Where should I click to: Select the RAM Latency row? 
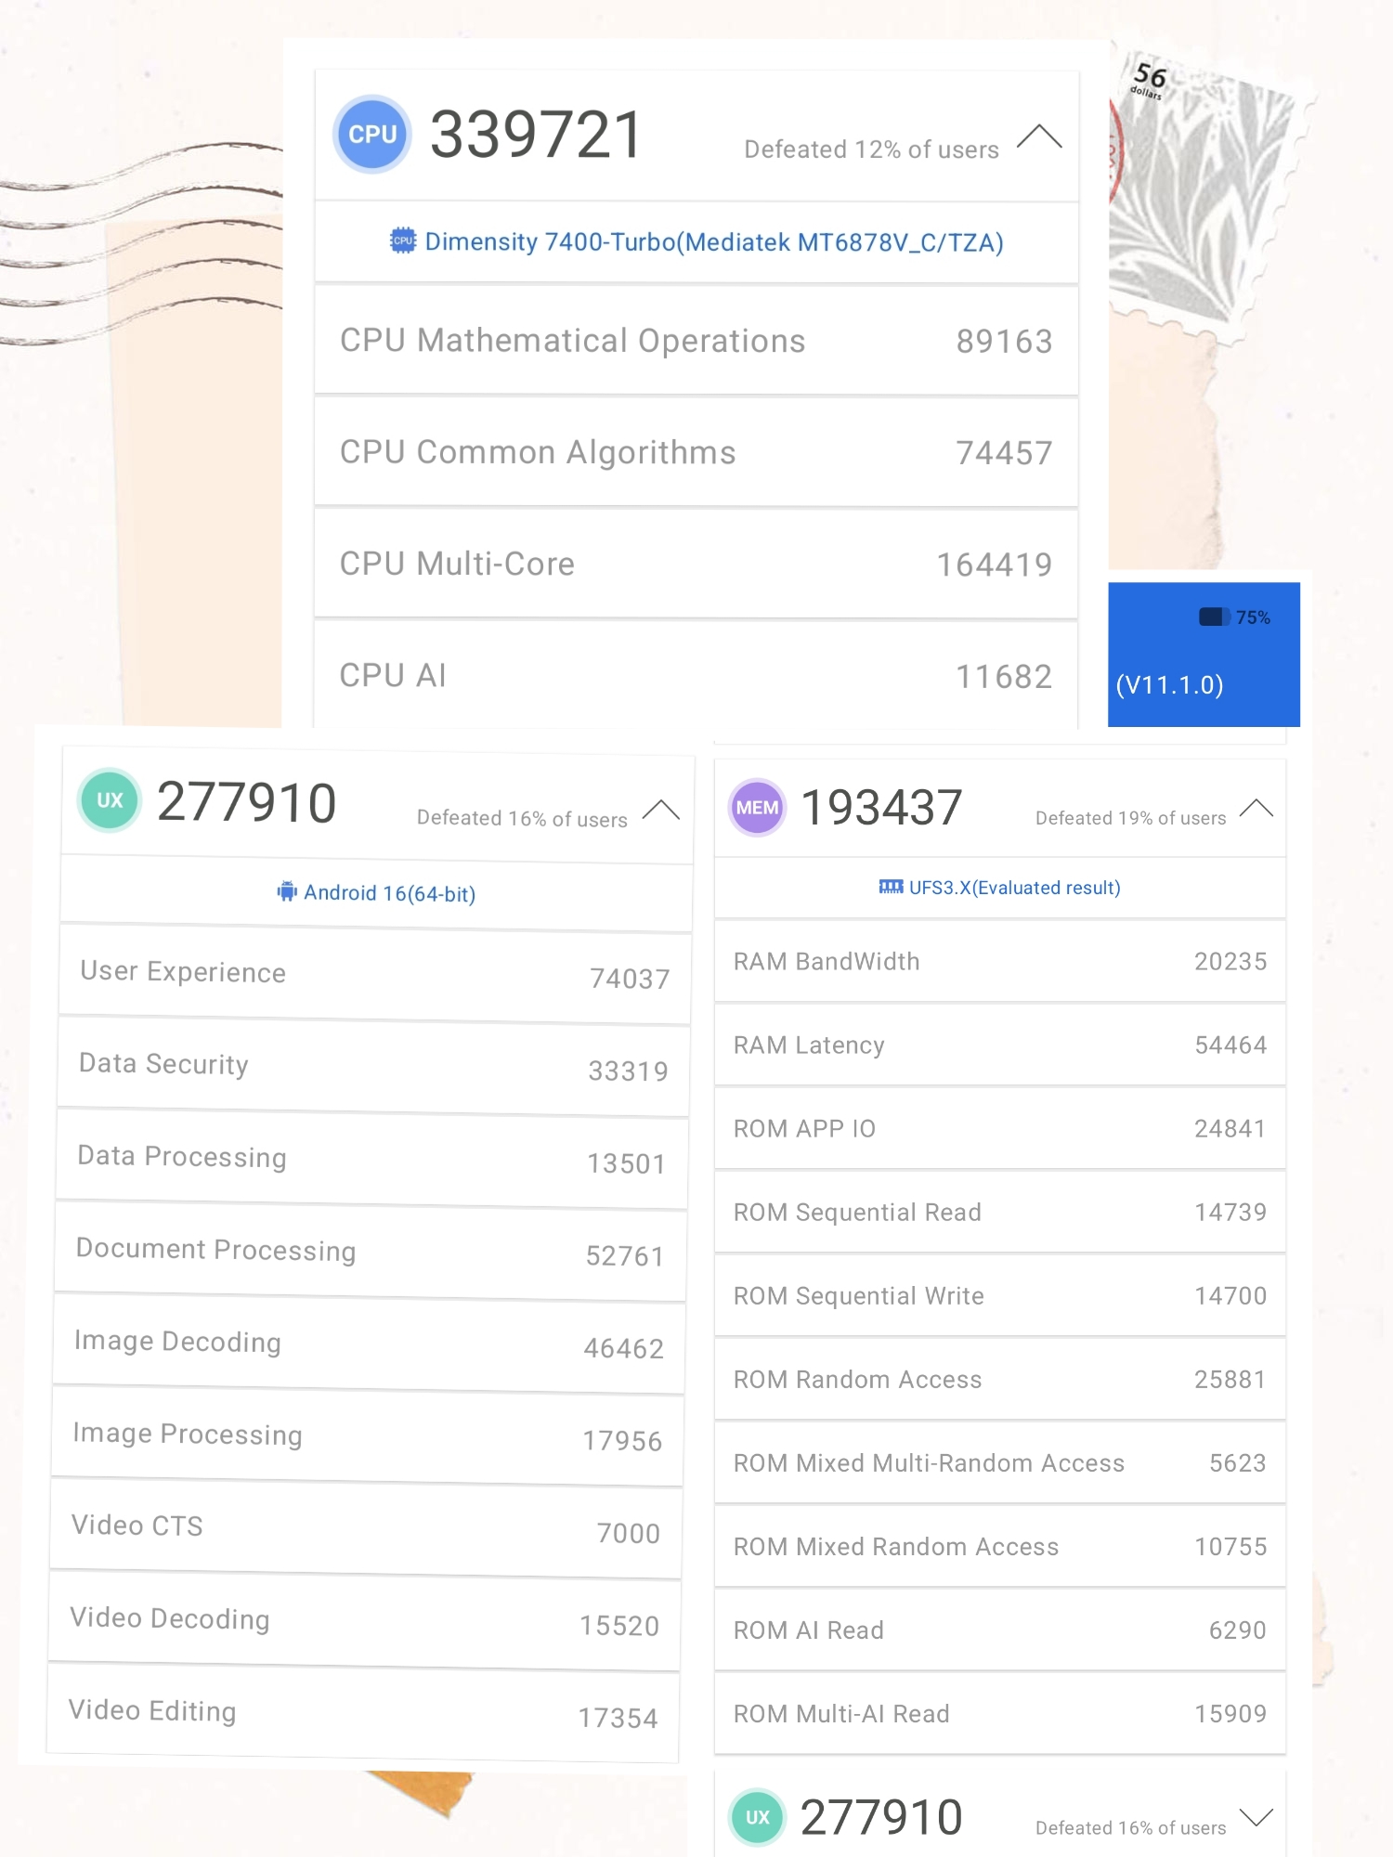[999, 1045]
